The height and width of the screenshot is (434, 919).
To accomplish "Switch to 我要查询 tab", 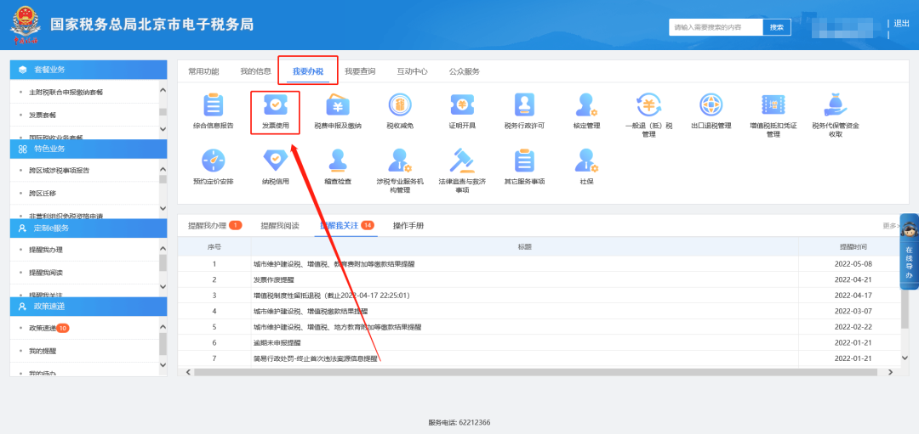I will pos(359,71).
